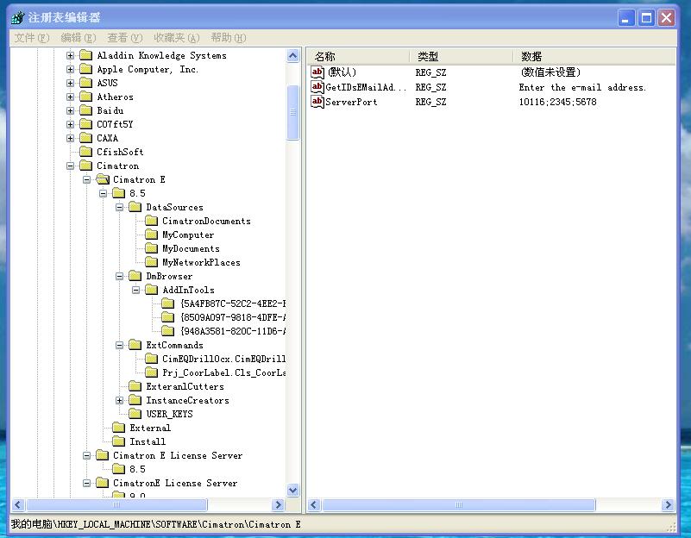Maximize the registry editor window

click(x=646, y=18)
